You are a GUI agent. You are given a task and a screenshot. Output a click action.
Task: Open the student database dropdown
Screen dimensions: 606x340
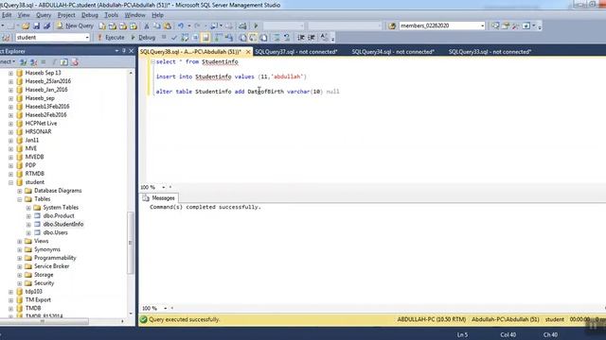pos(87,38)
